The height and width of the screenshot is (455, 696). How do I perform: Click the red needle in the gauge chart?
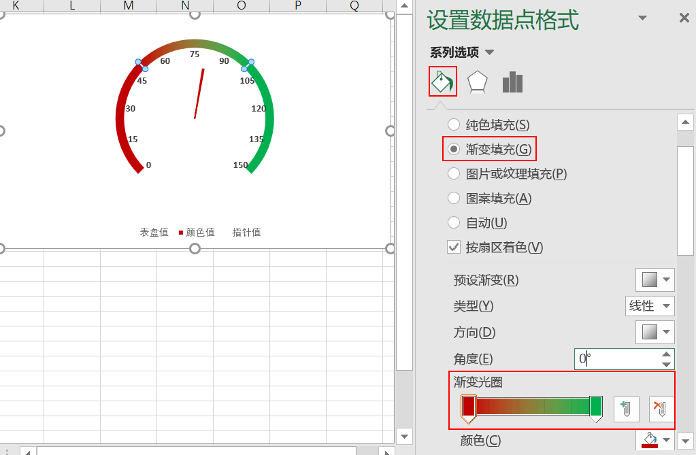point(199,93)
